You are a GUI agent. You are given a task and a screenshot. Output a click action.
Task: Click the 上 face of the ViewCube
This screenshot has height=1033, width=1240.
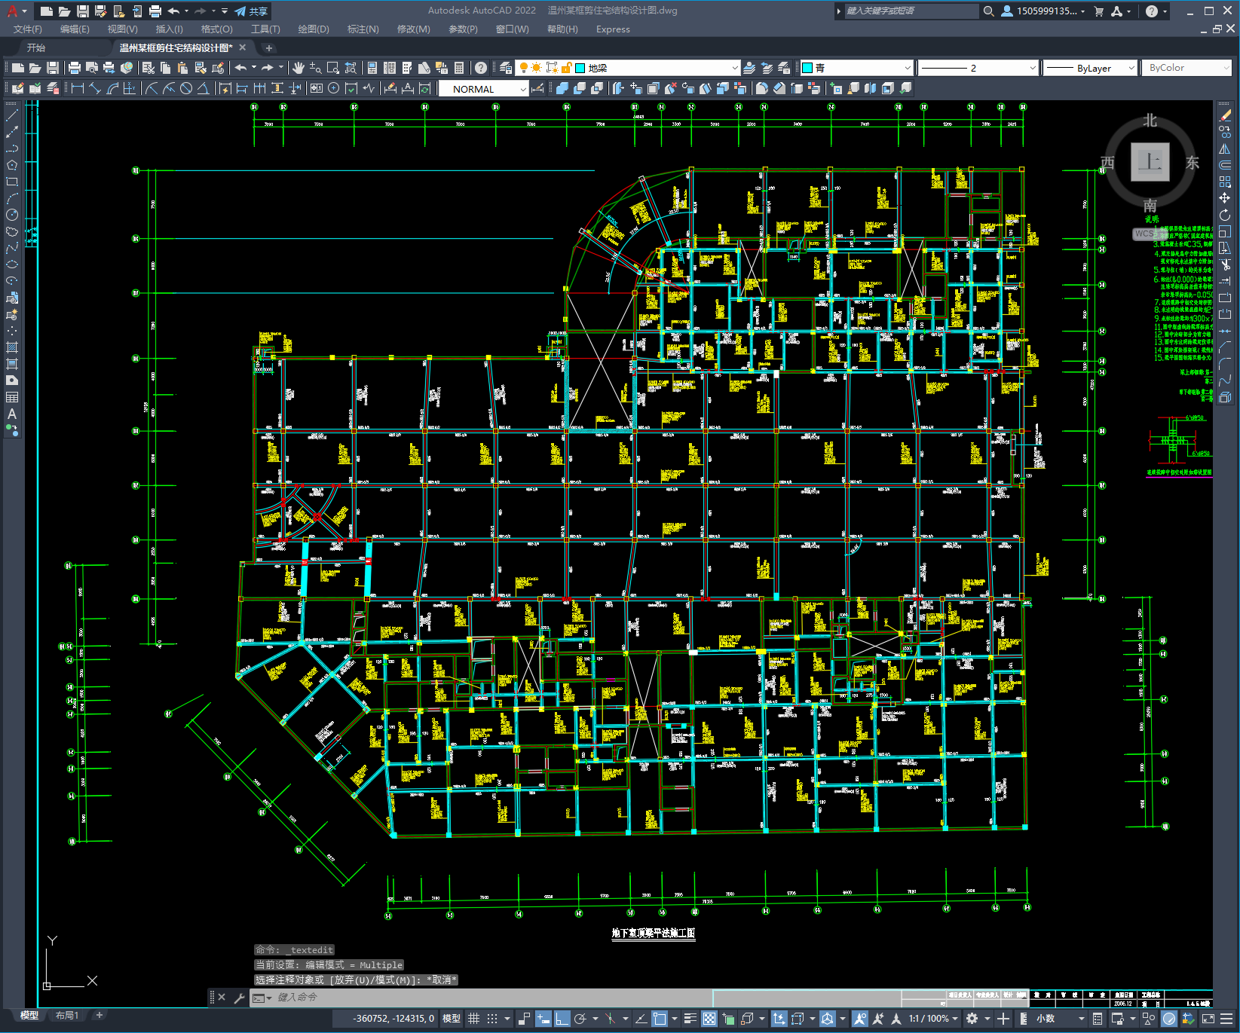point(1150,162)
